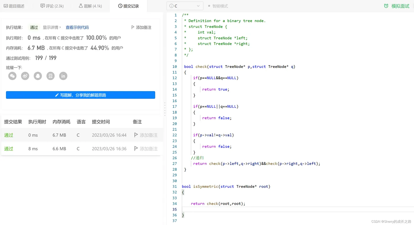Click the flag icon beside 添加备注 at top

(133, 27)
